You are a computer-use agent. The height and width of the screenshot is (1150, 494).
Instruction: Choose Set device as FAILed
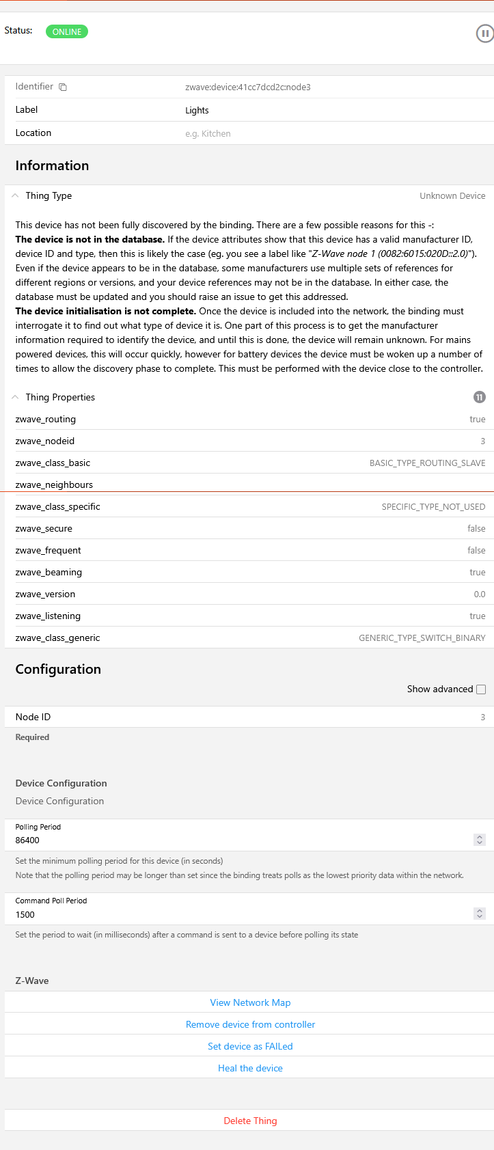(x=250, y=1046)
